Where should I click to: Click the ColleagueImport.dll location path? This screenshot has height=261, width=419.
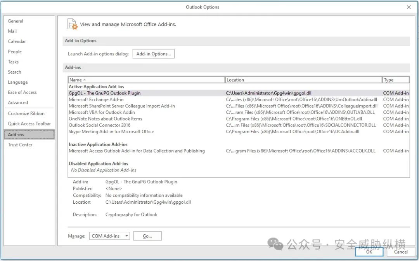click(302, 106)
